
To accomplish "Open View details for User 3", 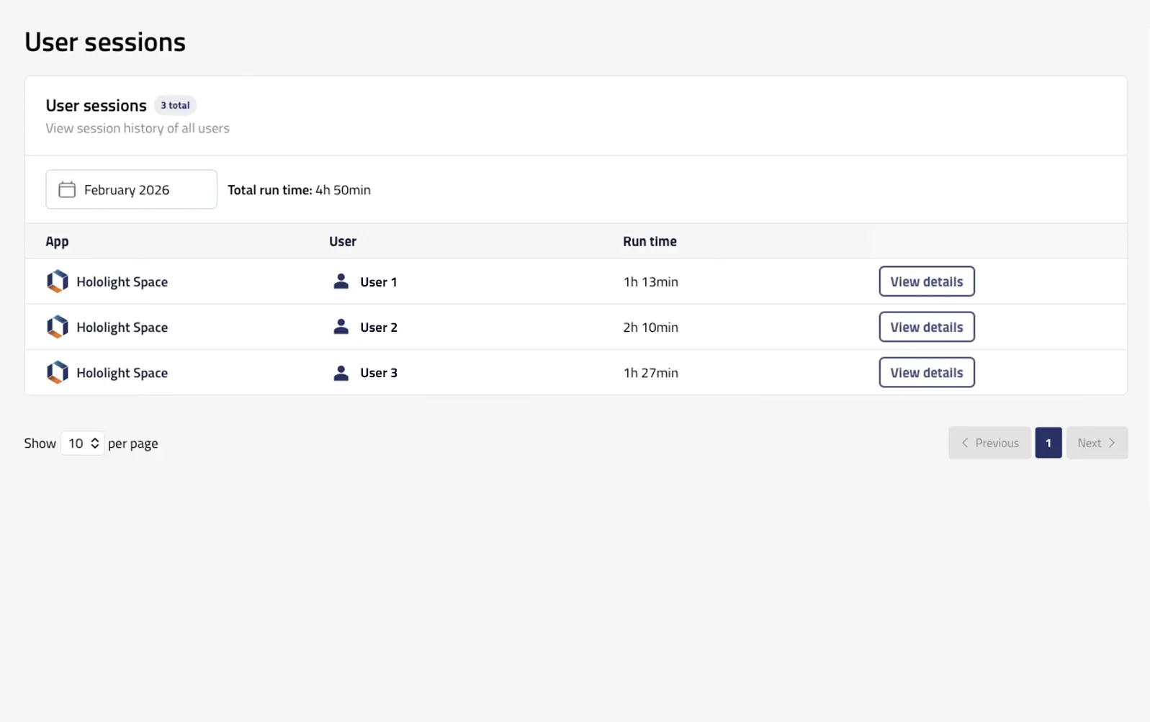I will 926,372.
